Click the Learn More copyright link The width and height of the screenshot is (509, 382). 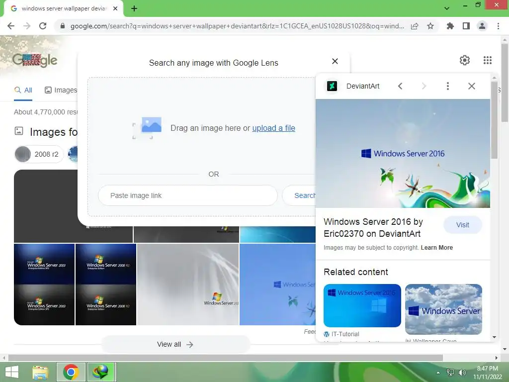click(436, 248)
